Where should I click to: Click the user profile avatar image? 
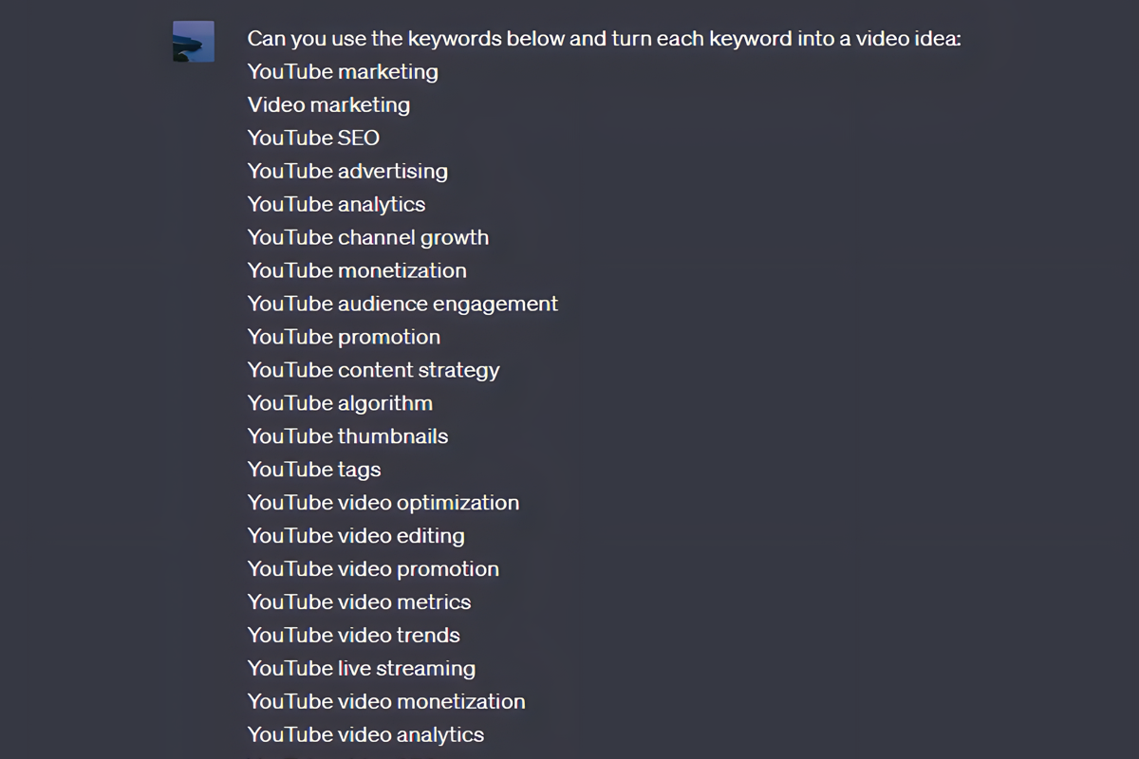coord(193,42)
